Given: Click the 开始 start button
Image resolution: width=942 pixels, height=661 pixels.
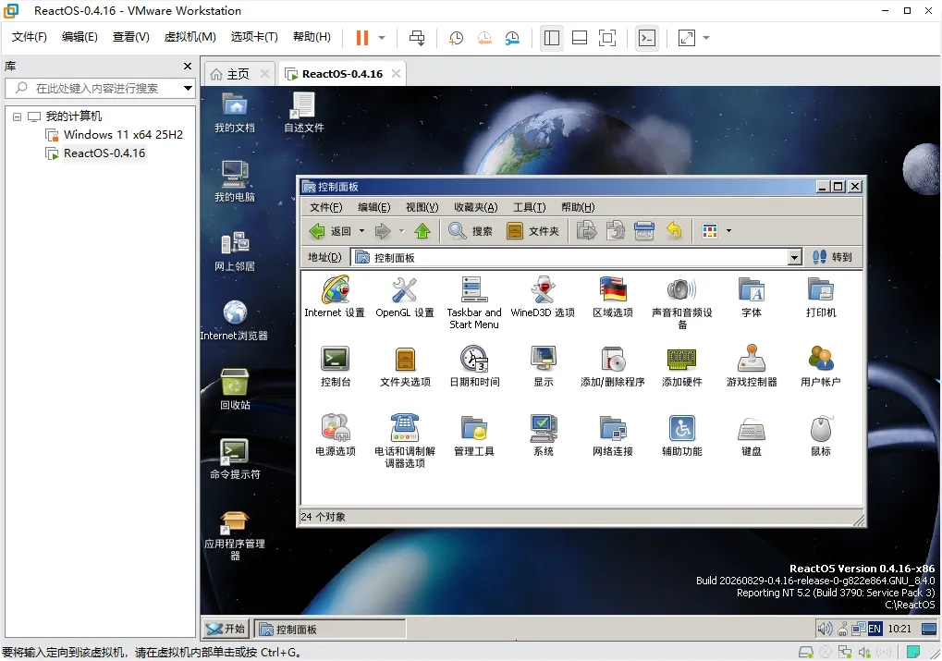Looking at the screenshot, I should [226, 629].
